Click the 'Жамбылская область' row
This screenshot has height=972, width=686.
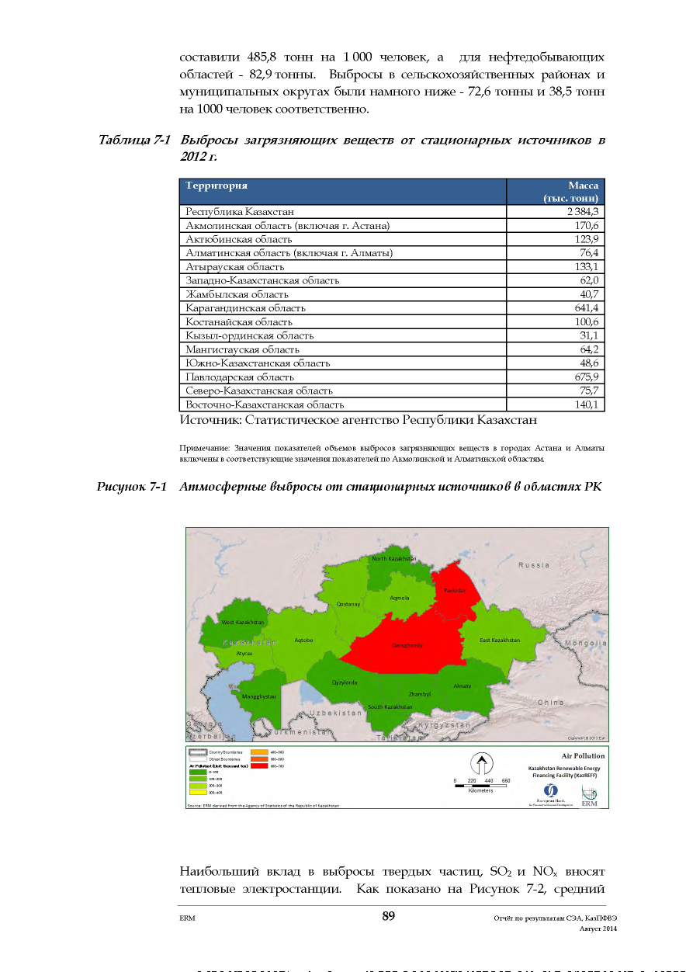click(392, 294)
